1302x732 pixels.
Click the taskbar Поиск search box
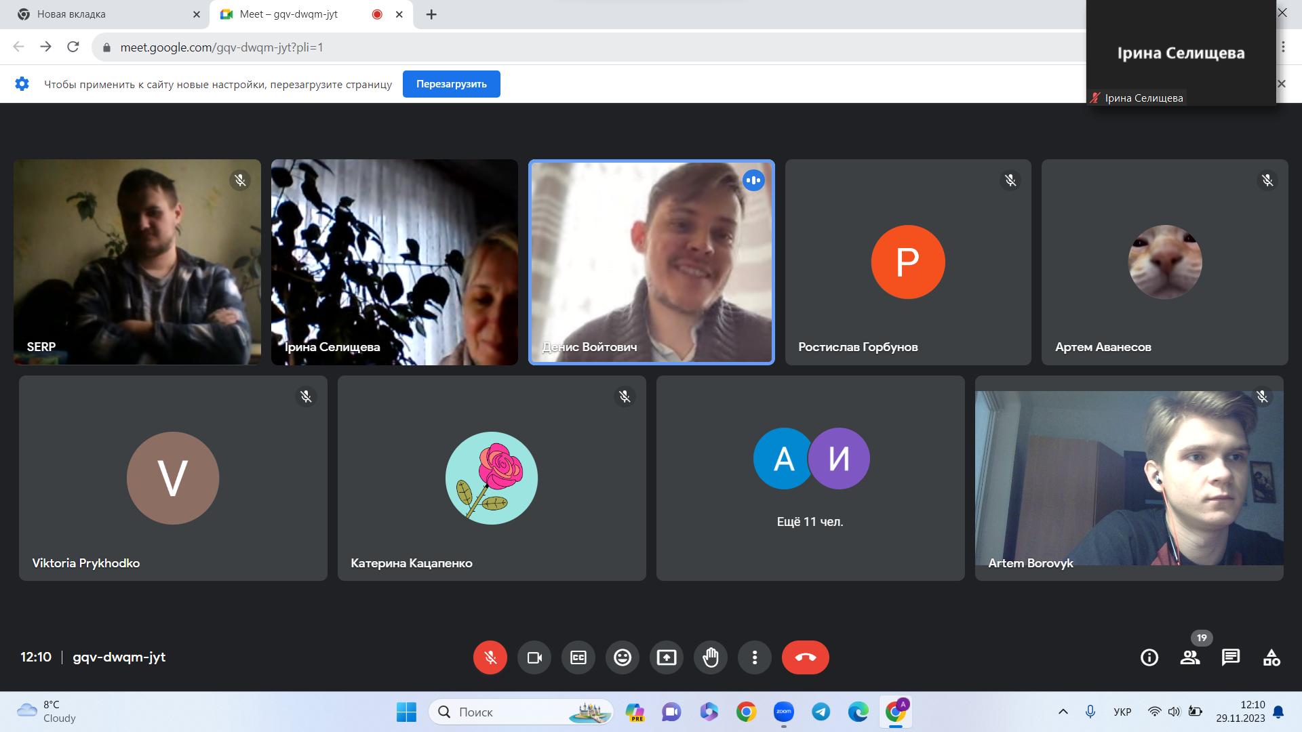pyautogui.click(x=521, y=712)
